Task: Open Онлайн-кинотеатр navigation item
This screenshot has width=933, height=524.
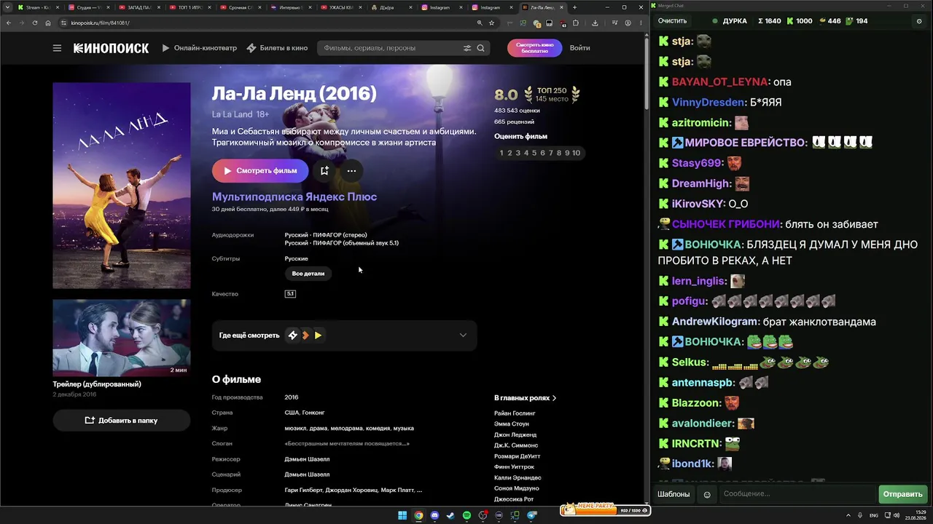Action: 199,48
